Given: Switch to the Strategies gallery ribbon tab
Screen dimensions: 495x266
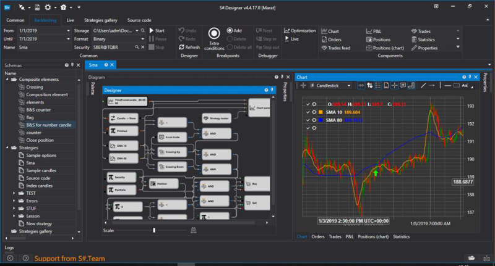Looking at the screenshot, I should pos(102,20).
